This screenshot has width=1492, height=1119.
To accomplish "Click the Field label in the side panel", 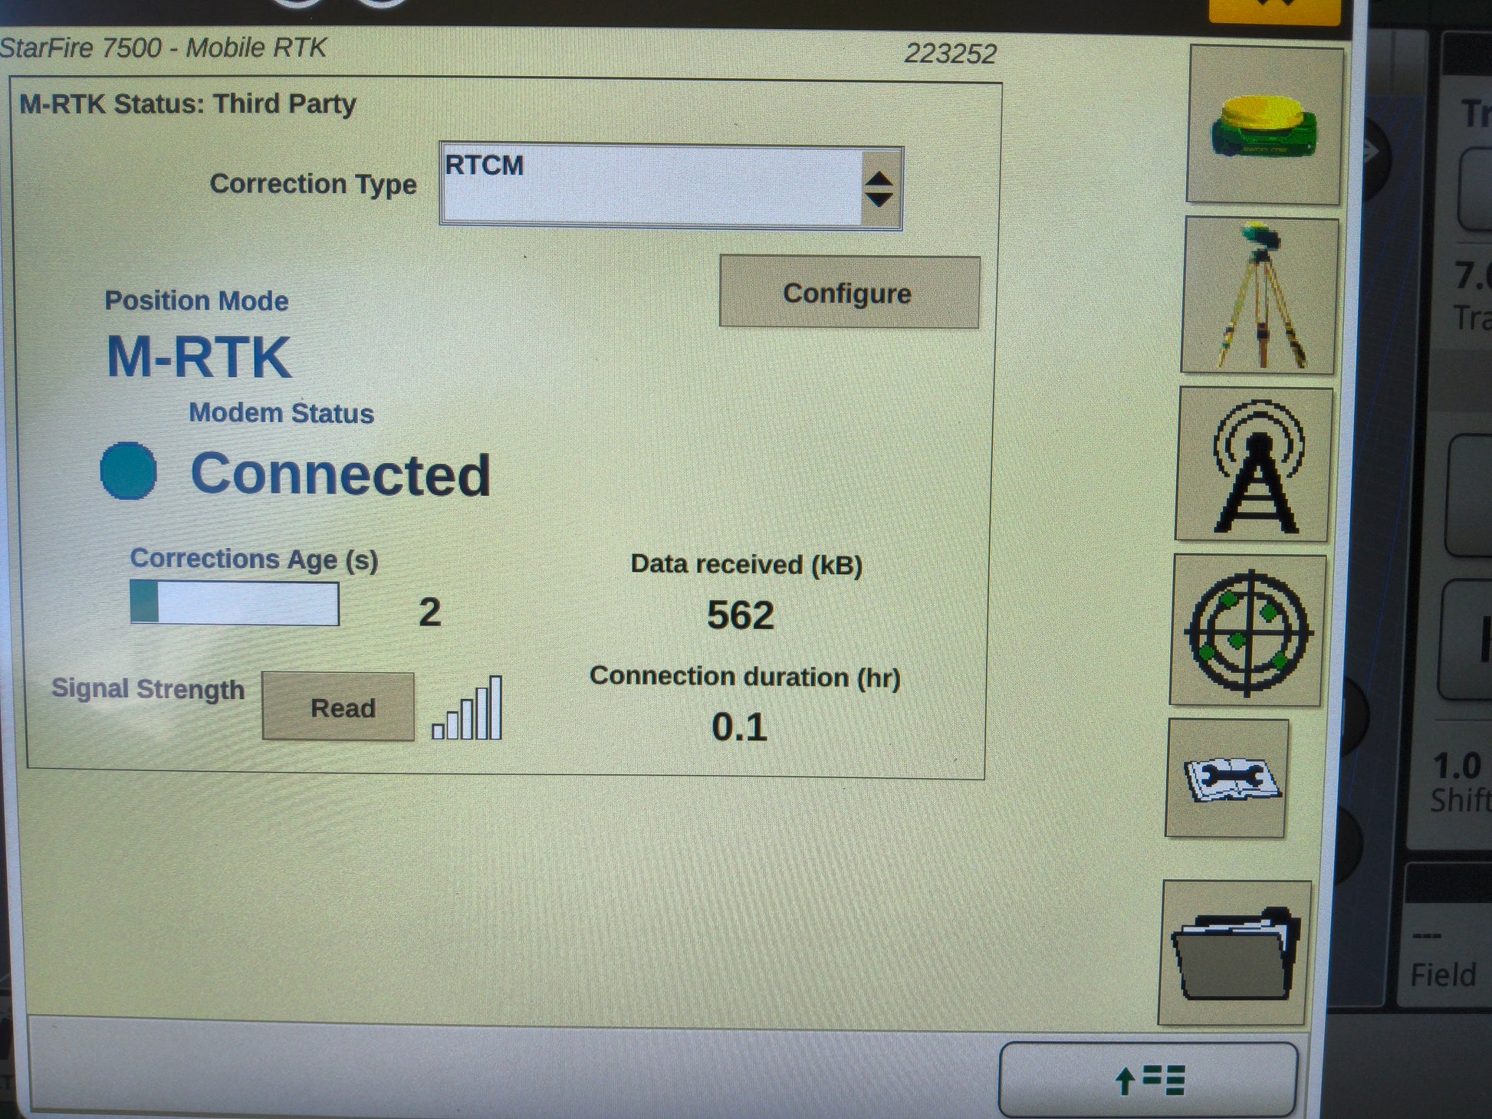I will click(1444, 975).
